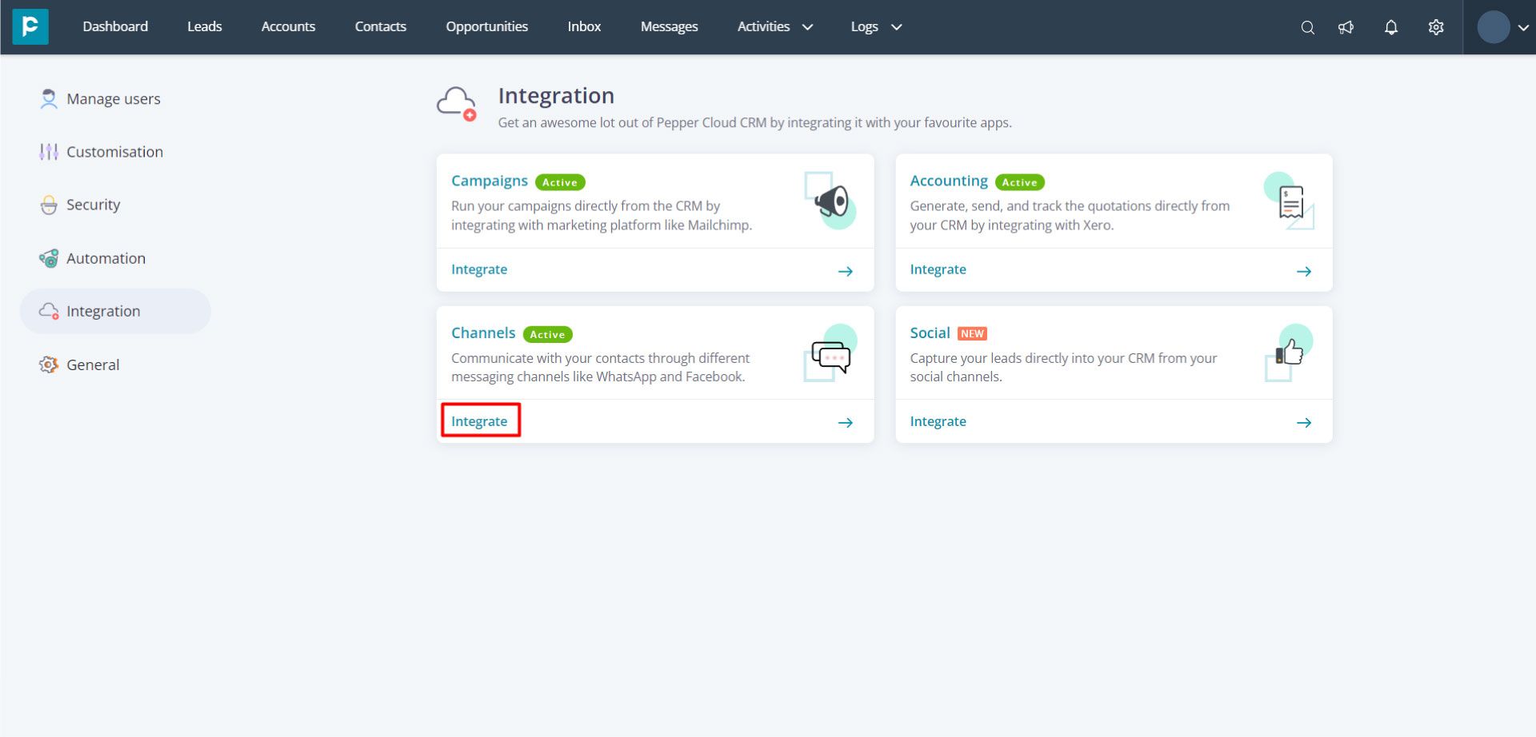Click the Security padlock icon
1536x737 pixels.
pyautogui.click(x=49, y=205)
